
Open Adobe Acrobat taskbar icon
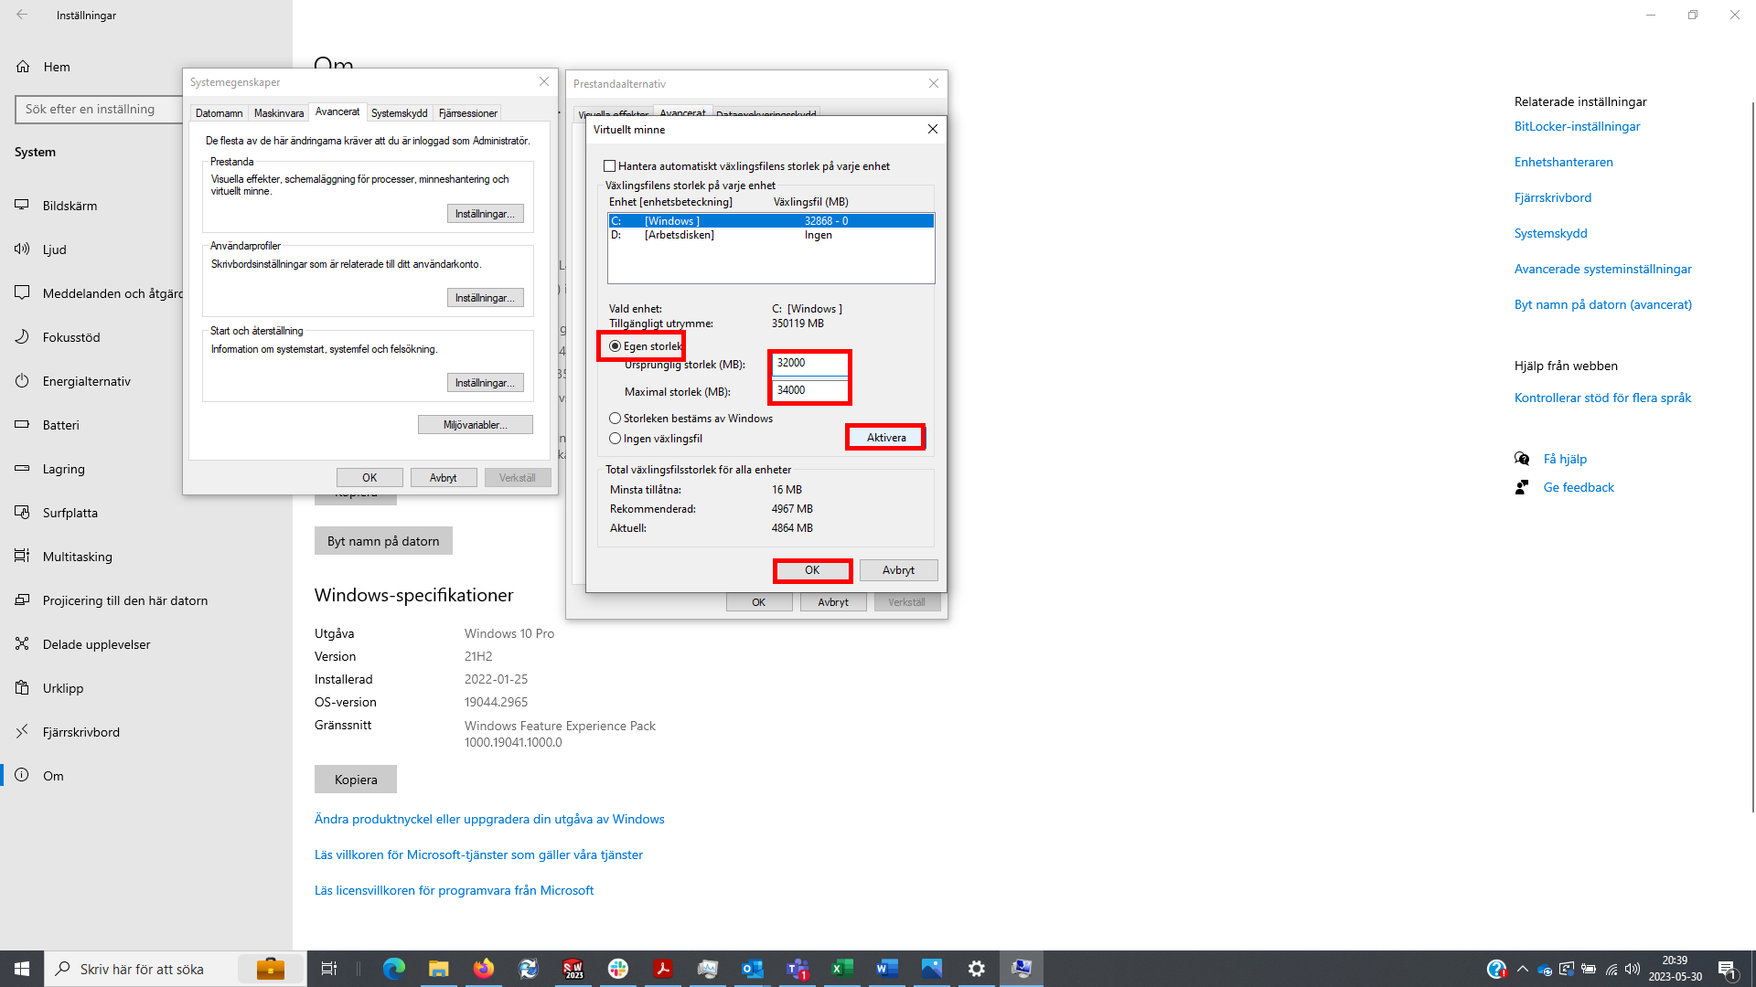tap(663, 969)
